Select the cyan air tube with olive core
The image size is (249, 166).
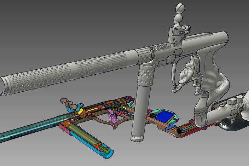[87, 138]
